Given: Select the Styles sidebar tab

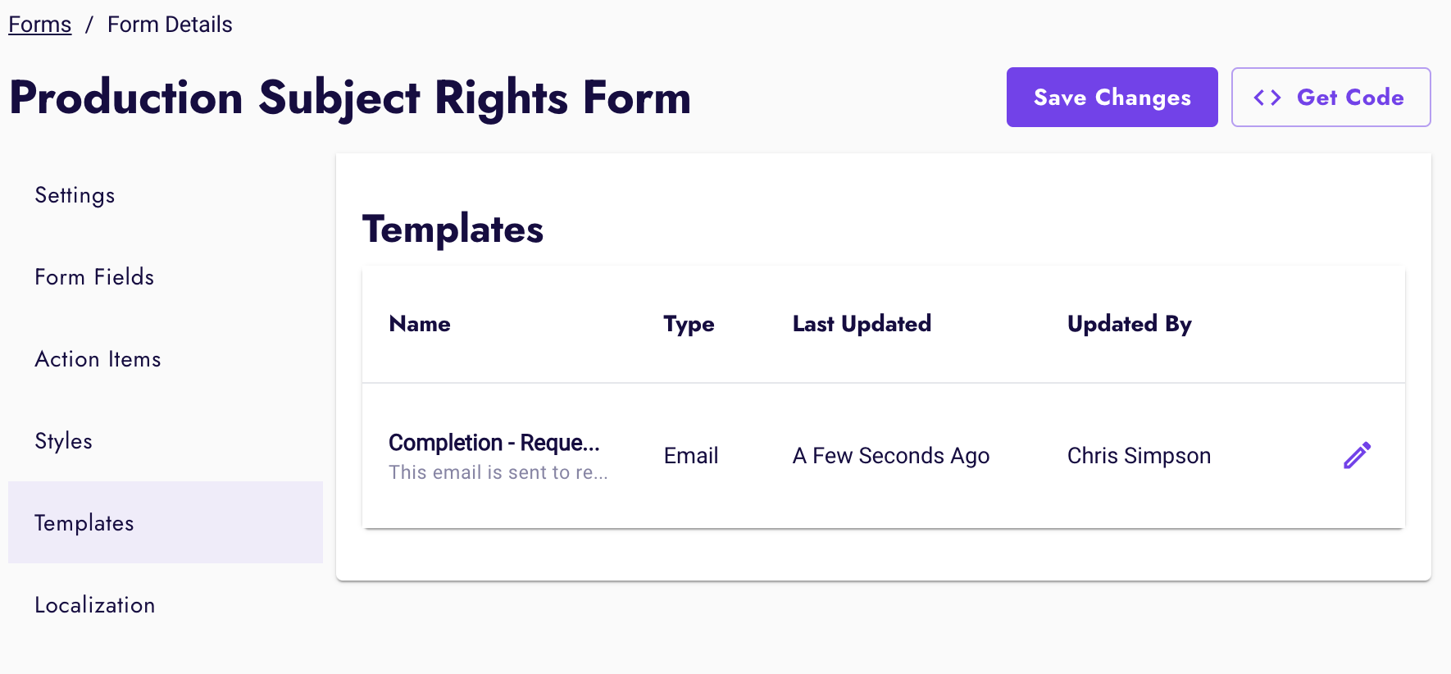Looking at the screenshot, I should (63, 441).
